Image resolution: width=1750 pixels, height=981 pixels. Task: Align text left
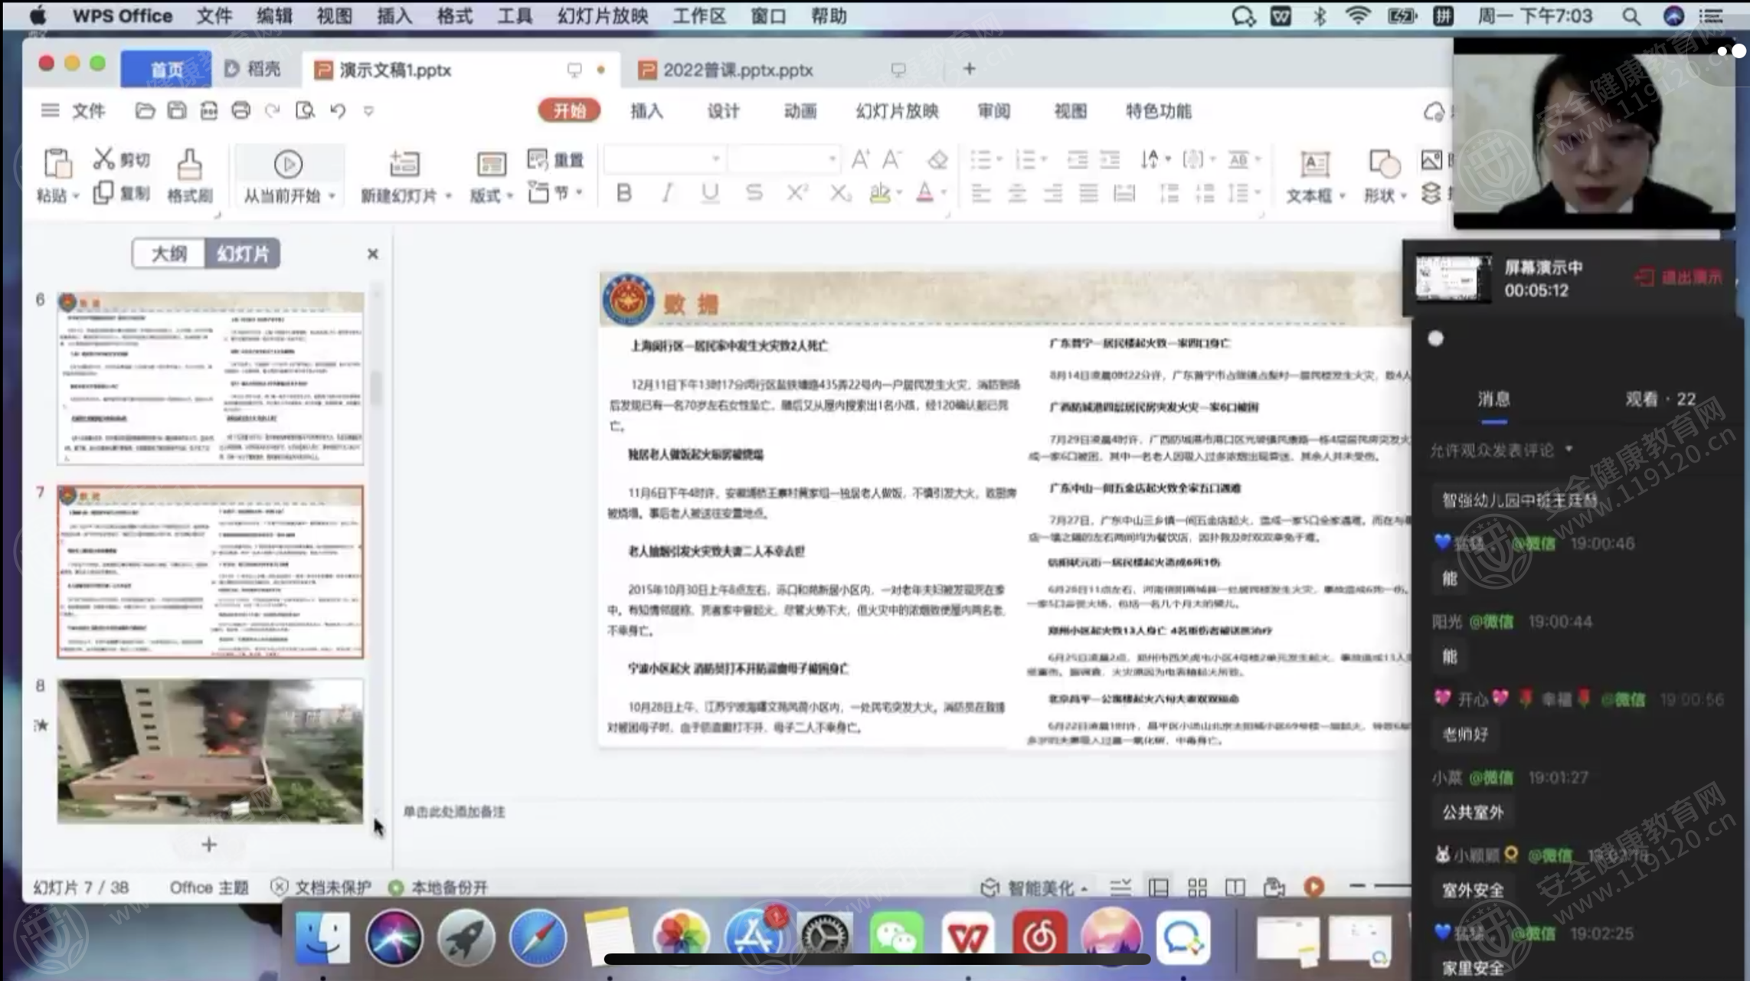click(x=981, y=193)
